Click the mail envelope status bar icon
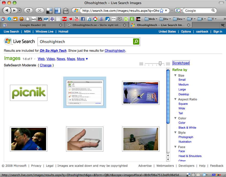The height and width of the screenshot is (177, 226). click(x=198, y=175)
